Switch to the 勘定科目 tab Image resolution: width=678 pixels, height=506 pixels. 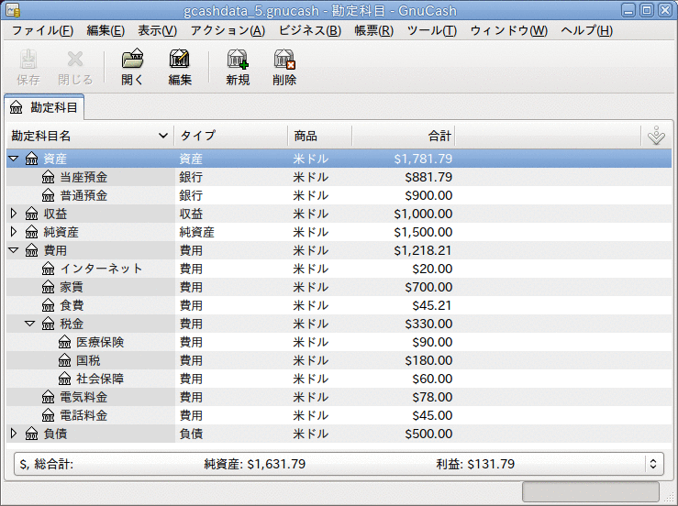44,106
